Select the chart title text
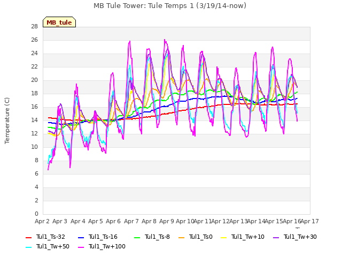 (170, 6)
